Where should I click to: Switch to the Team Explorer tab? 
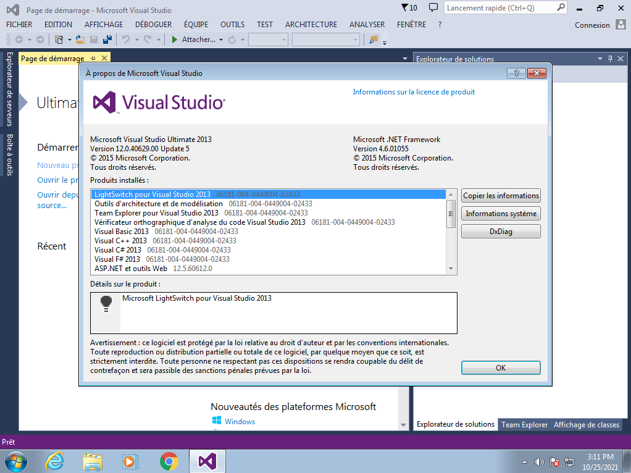point(524,425)
